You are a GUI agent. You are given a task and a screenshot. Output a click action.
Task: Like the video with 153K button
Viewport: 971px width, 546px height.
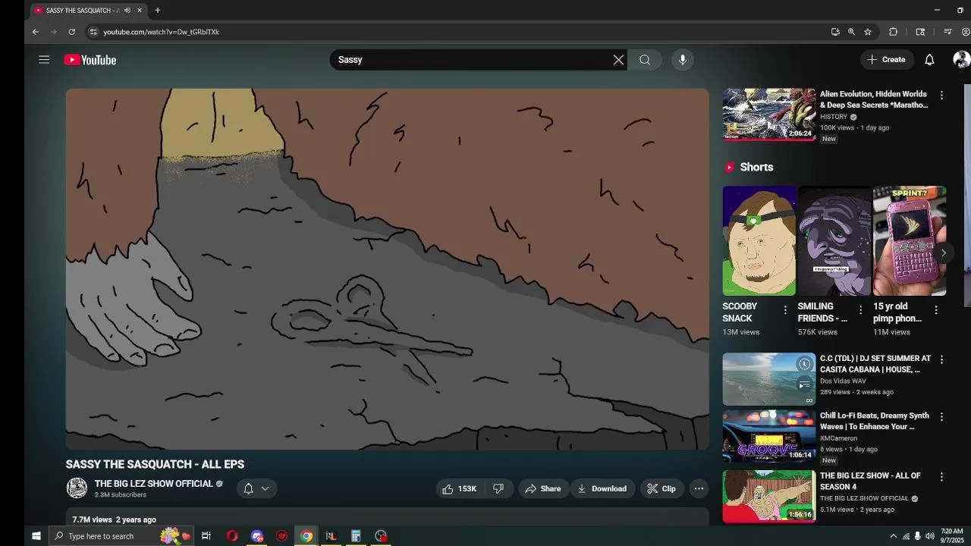460,489
